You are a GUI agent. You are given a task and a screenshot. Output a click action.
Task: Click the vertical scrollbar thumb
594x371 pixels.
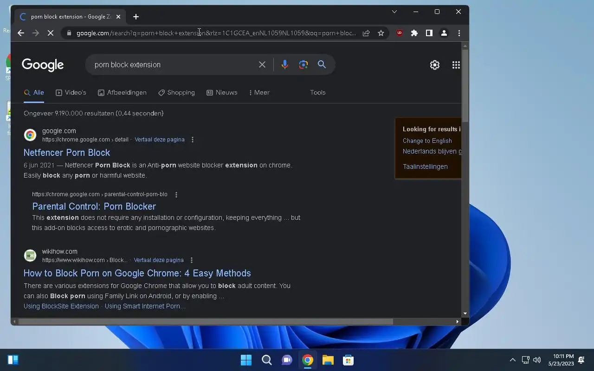coord(465,86)
